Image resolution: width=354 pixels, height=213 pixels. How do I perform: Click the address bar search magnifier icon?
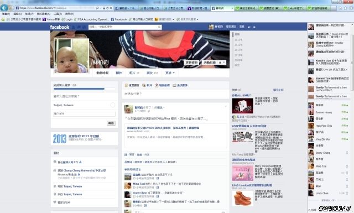pyautogui.click(x=97, y=8)
